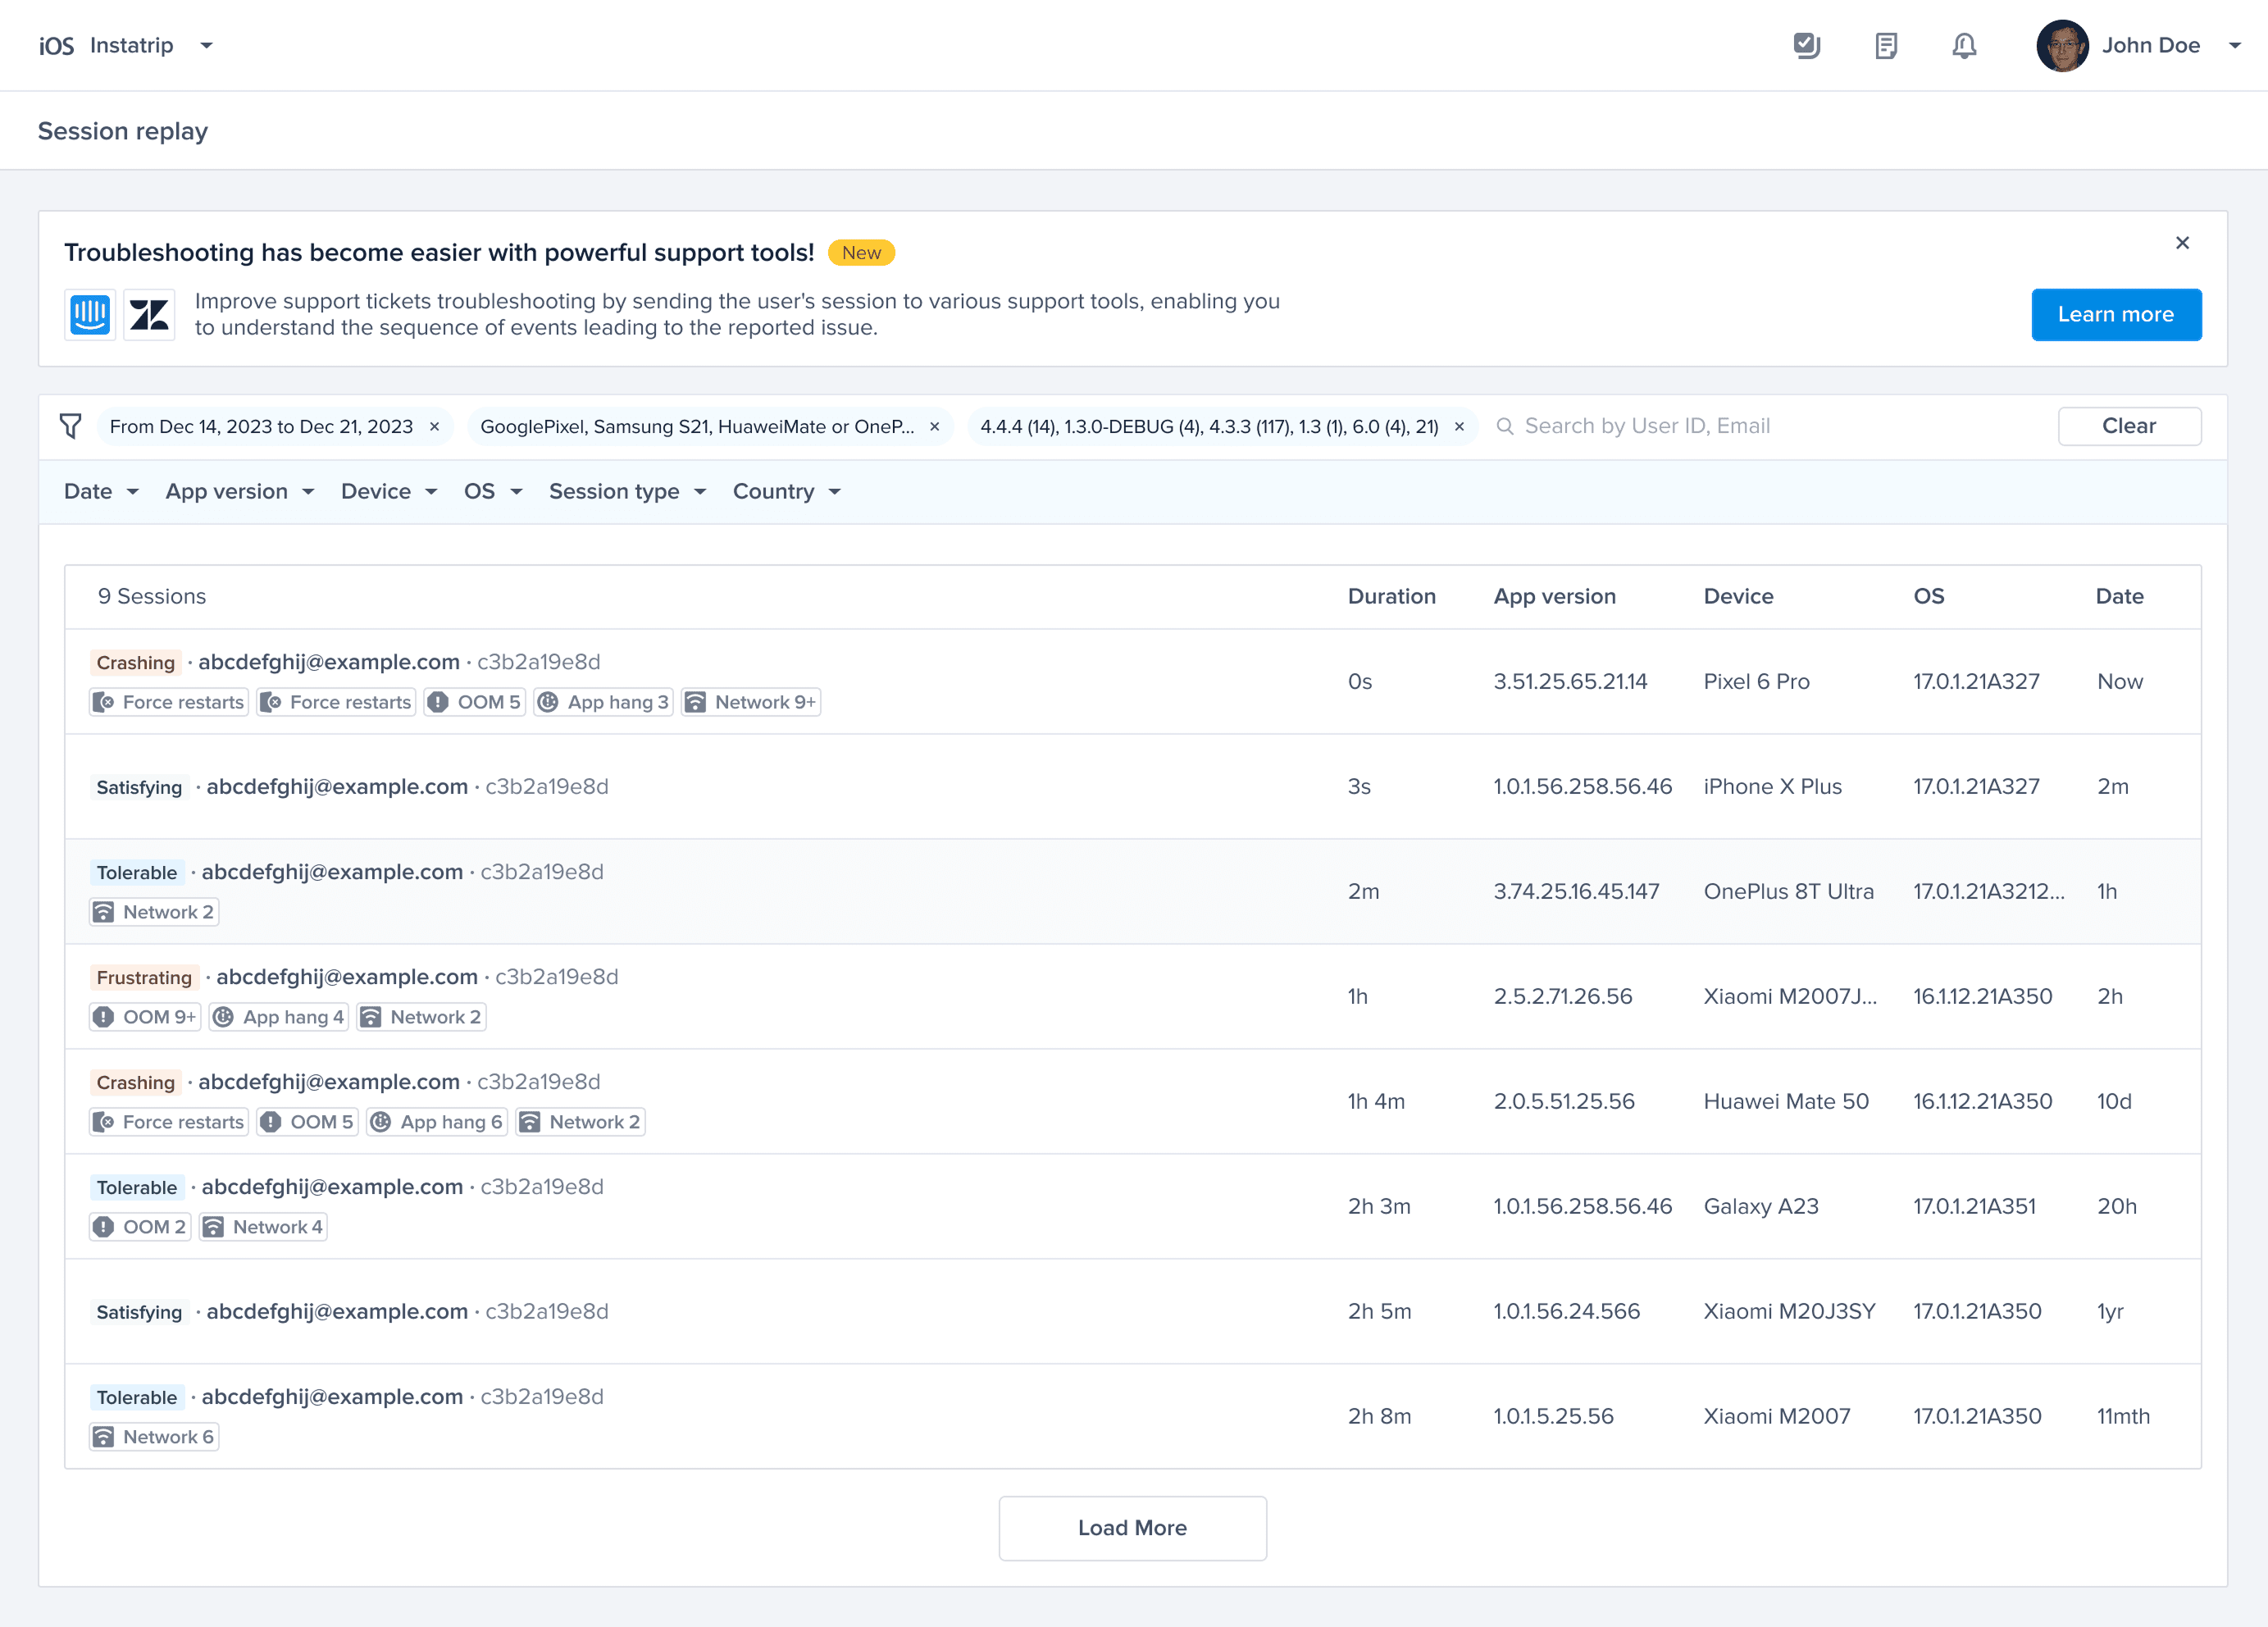Click the first Force restarts tag, Pixel 6 Pro row
Image resolution: width=2268 pixels, height=1627 pixels.
(168, 702)
